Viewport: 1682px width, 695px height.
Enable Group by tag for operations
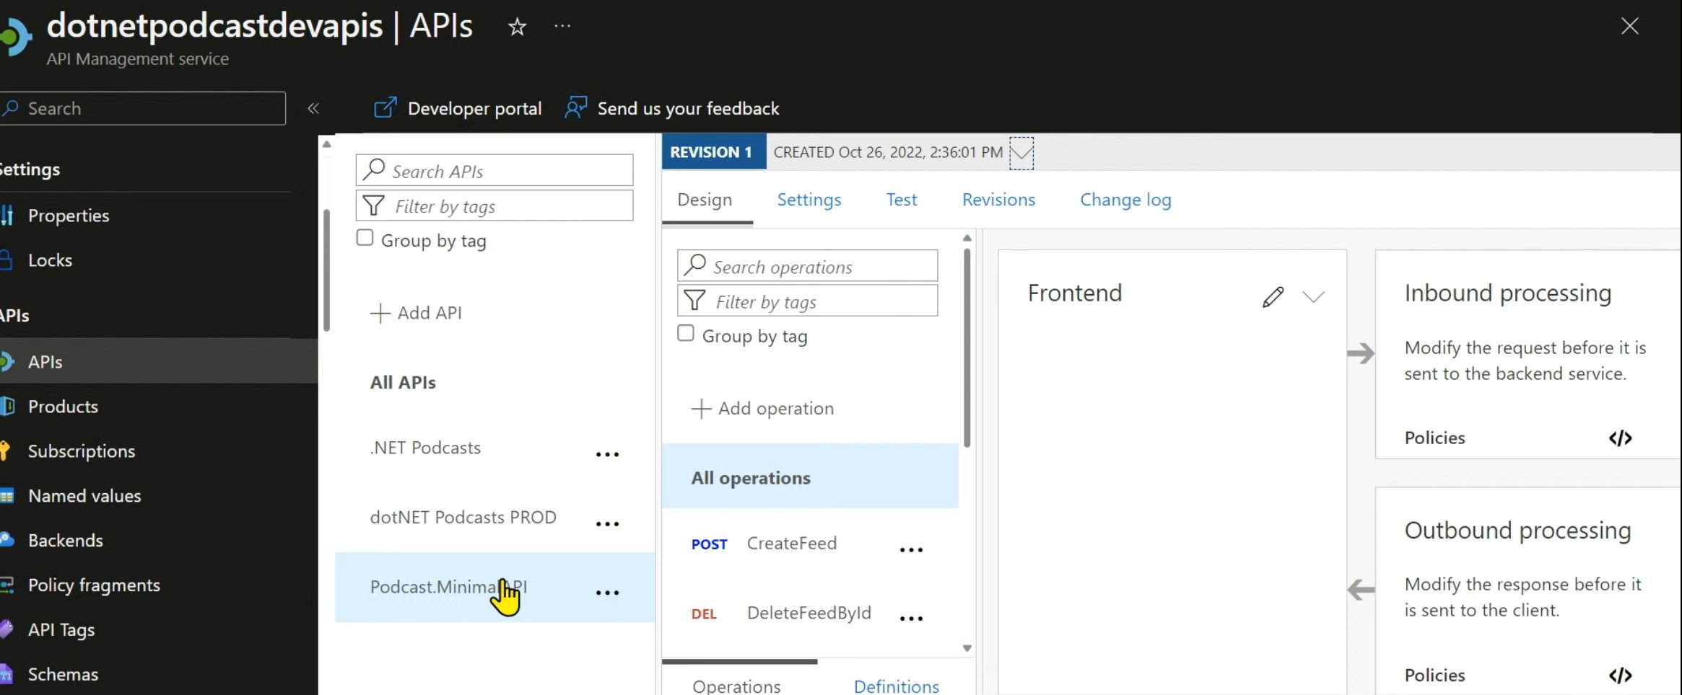click(684, 333)
